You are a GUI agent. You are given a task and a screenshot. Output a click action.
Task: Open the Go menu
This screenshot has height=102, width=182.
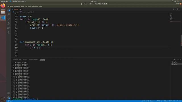(x=26, y=6)
